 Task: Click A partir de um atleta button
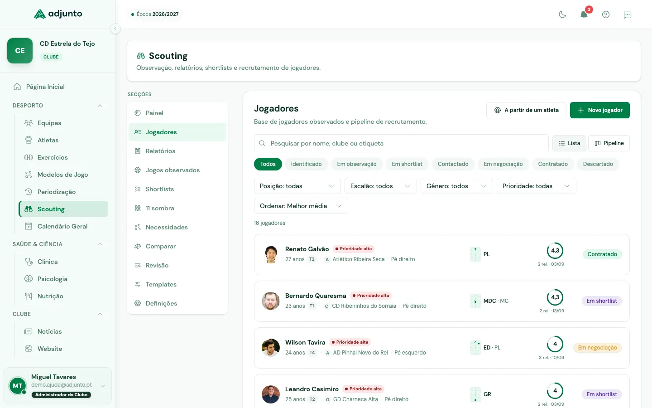(x=526, y=110)
